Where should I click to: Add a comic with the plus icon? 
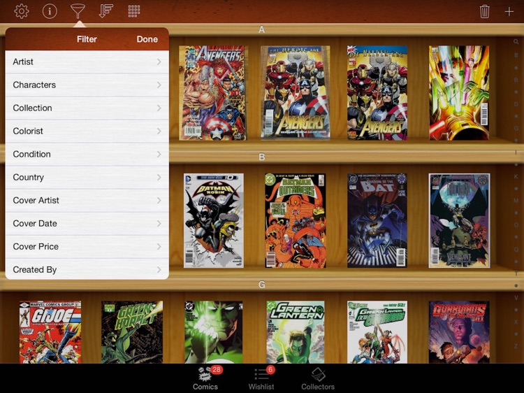coord(509,12)
